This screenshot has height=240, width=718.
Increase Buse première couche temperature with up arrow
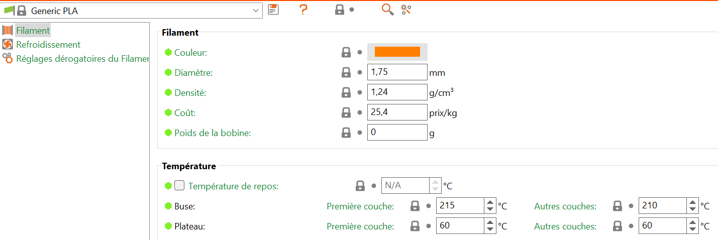click(490, 202)
